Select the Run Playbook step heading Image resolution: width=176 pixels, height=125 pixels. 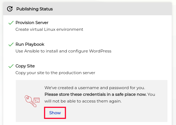pyautogui.click(x=30, y=44)
